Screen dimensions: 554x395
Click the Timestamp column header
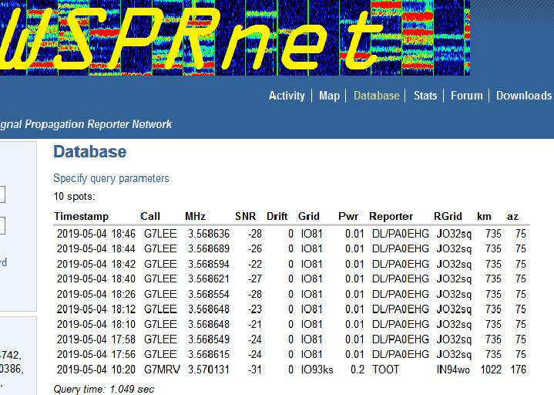81,216
